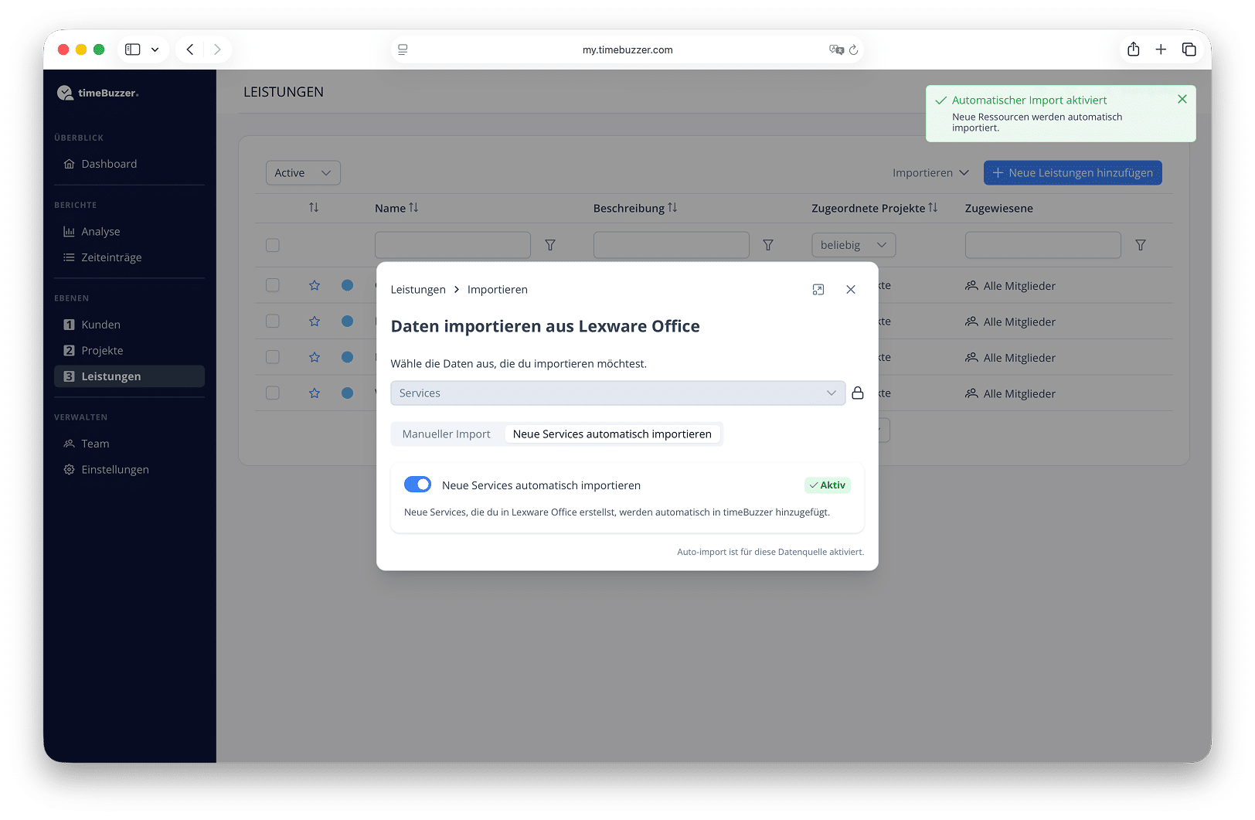The width and height of the screenshot is (1255, 820).
Task: Click the LEISTUNGEN page heading
Action: point(284,92)
